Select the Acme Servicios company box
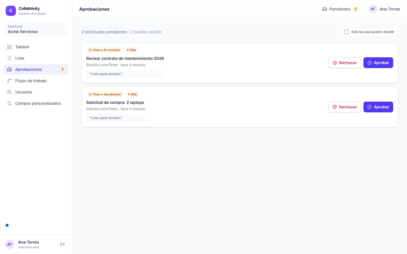 (36, 29)
